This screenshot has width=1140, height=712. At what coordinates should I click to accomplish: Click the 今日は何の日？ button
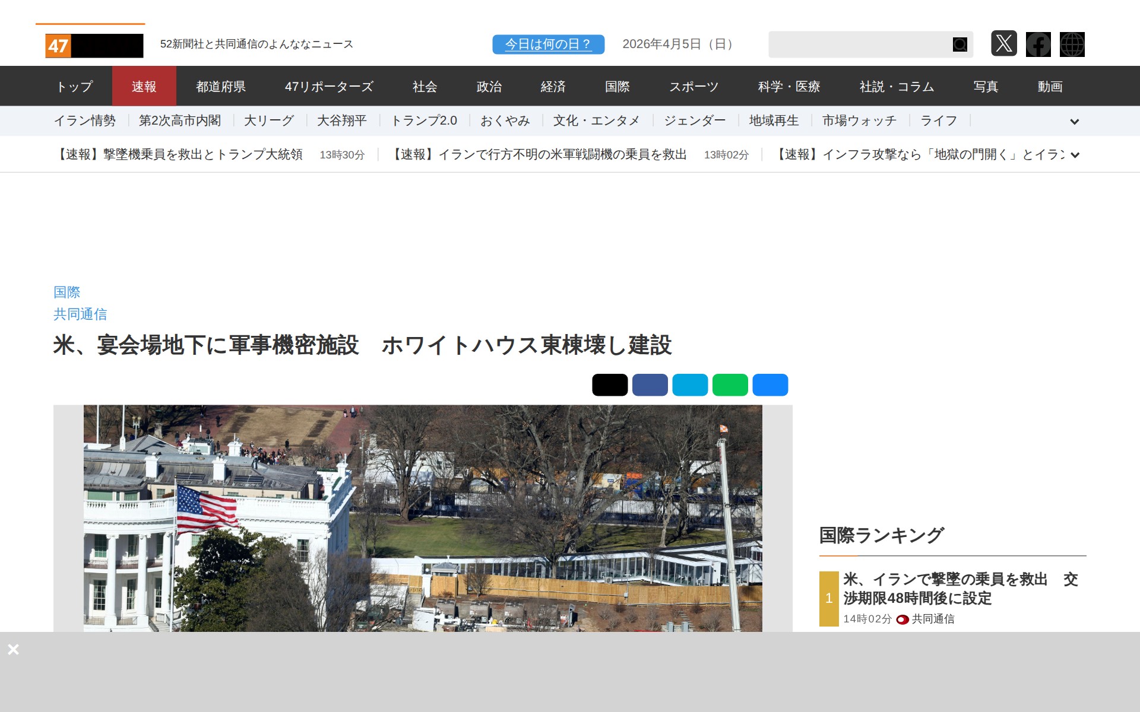pyautogui.click(x=547, y=44)
